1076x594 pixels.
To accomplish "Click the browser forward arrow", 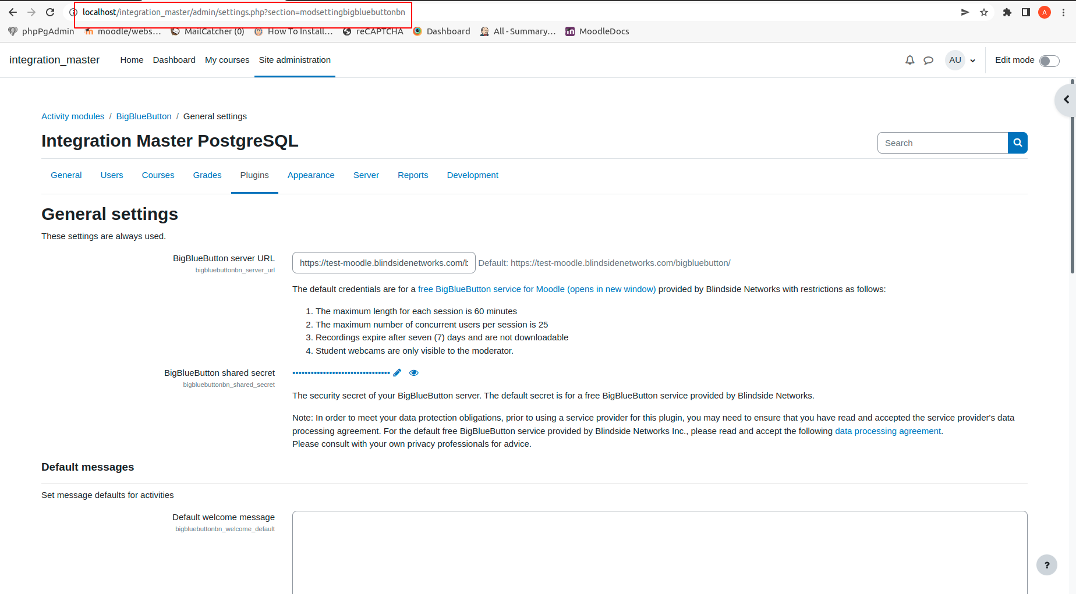I will coord(31,12).
